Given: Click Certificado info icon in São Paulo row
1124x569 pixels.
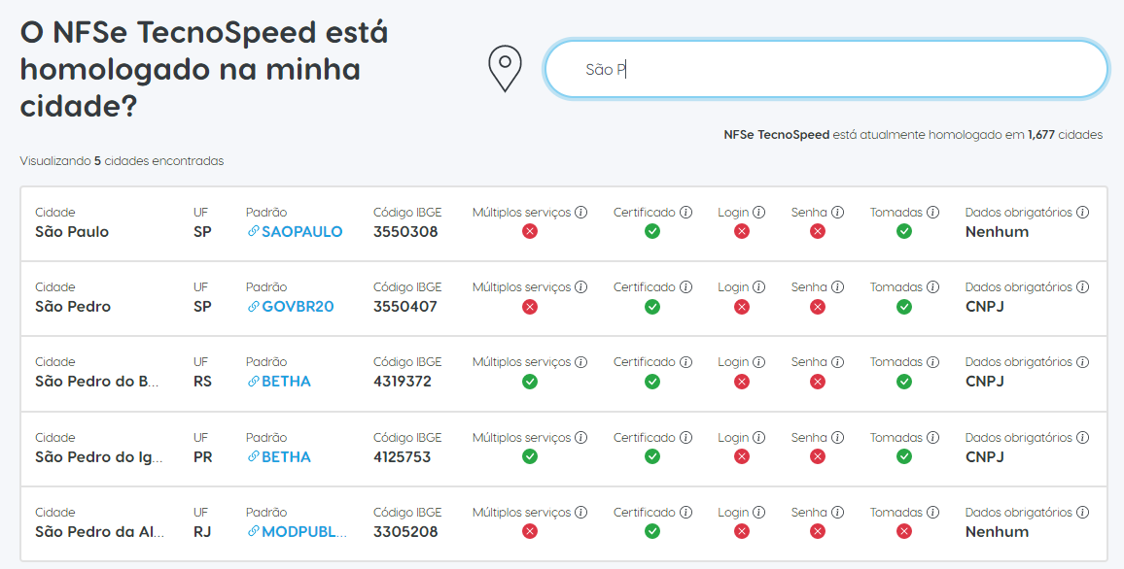Looking at the screenshot, I should coord(686,213).
